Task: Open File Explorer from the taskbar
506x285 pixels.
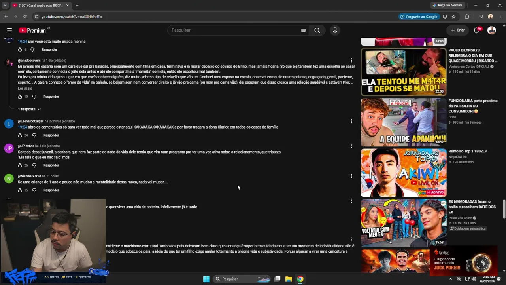Action: point(289,279)
